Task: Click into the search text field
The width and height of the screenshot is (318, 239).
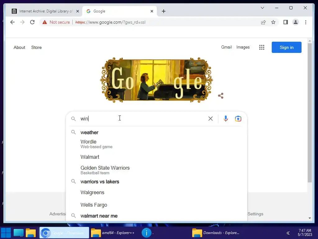Action: (142, 119)
